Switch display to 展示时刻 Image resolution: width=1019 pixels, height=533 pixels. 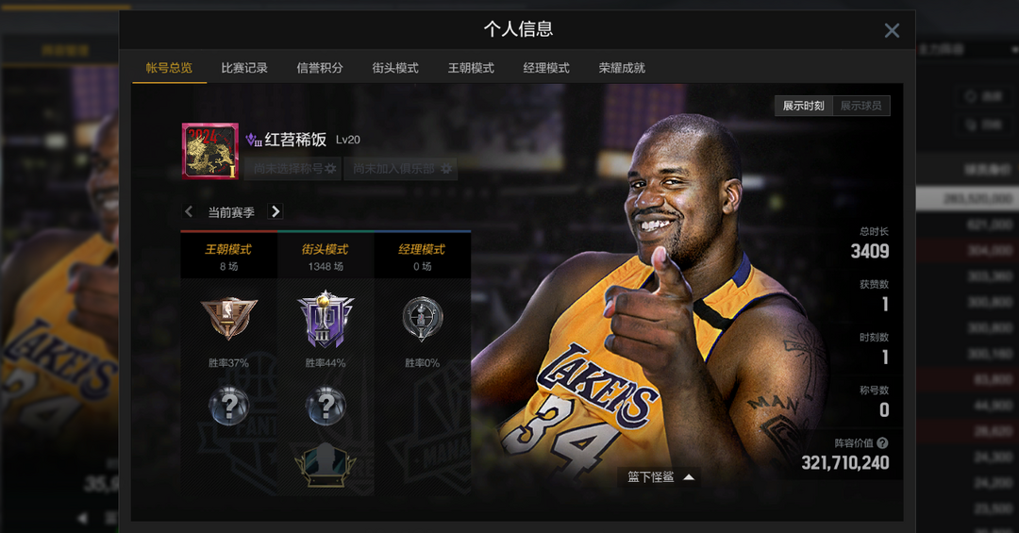pyautogui.click(x=803, y=106)
